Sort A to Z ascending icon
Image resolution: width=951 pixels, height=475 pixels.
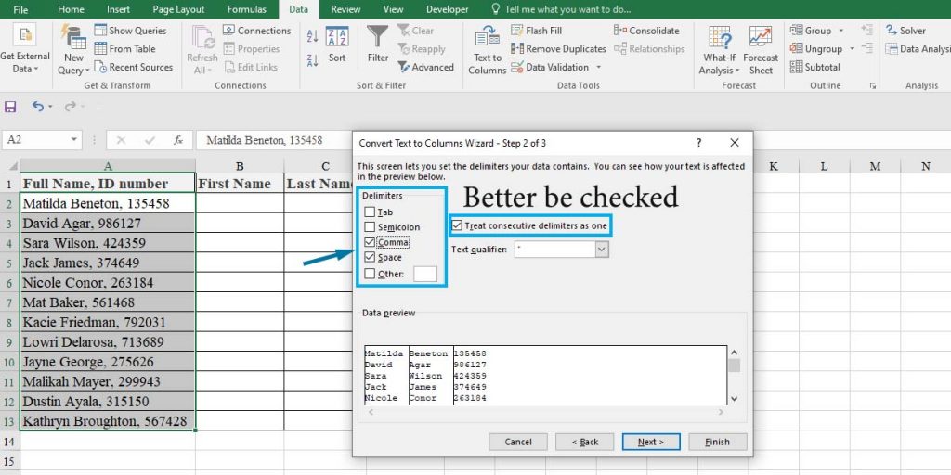312,36
